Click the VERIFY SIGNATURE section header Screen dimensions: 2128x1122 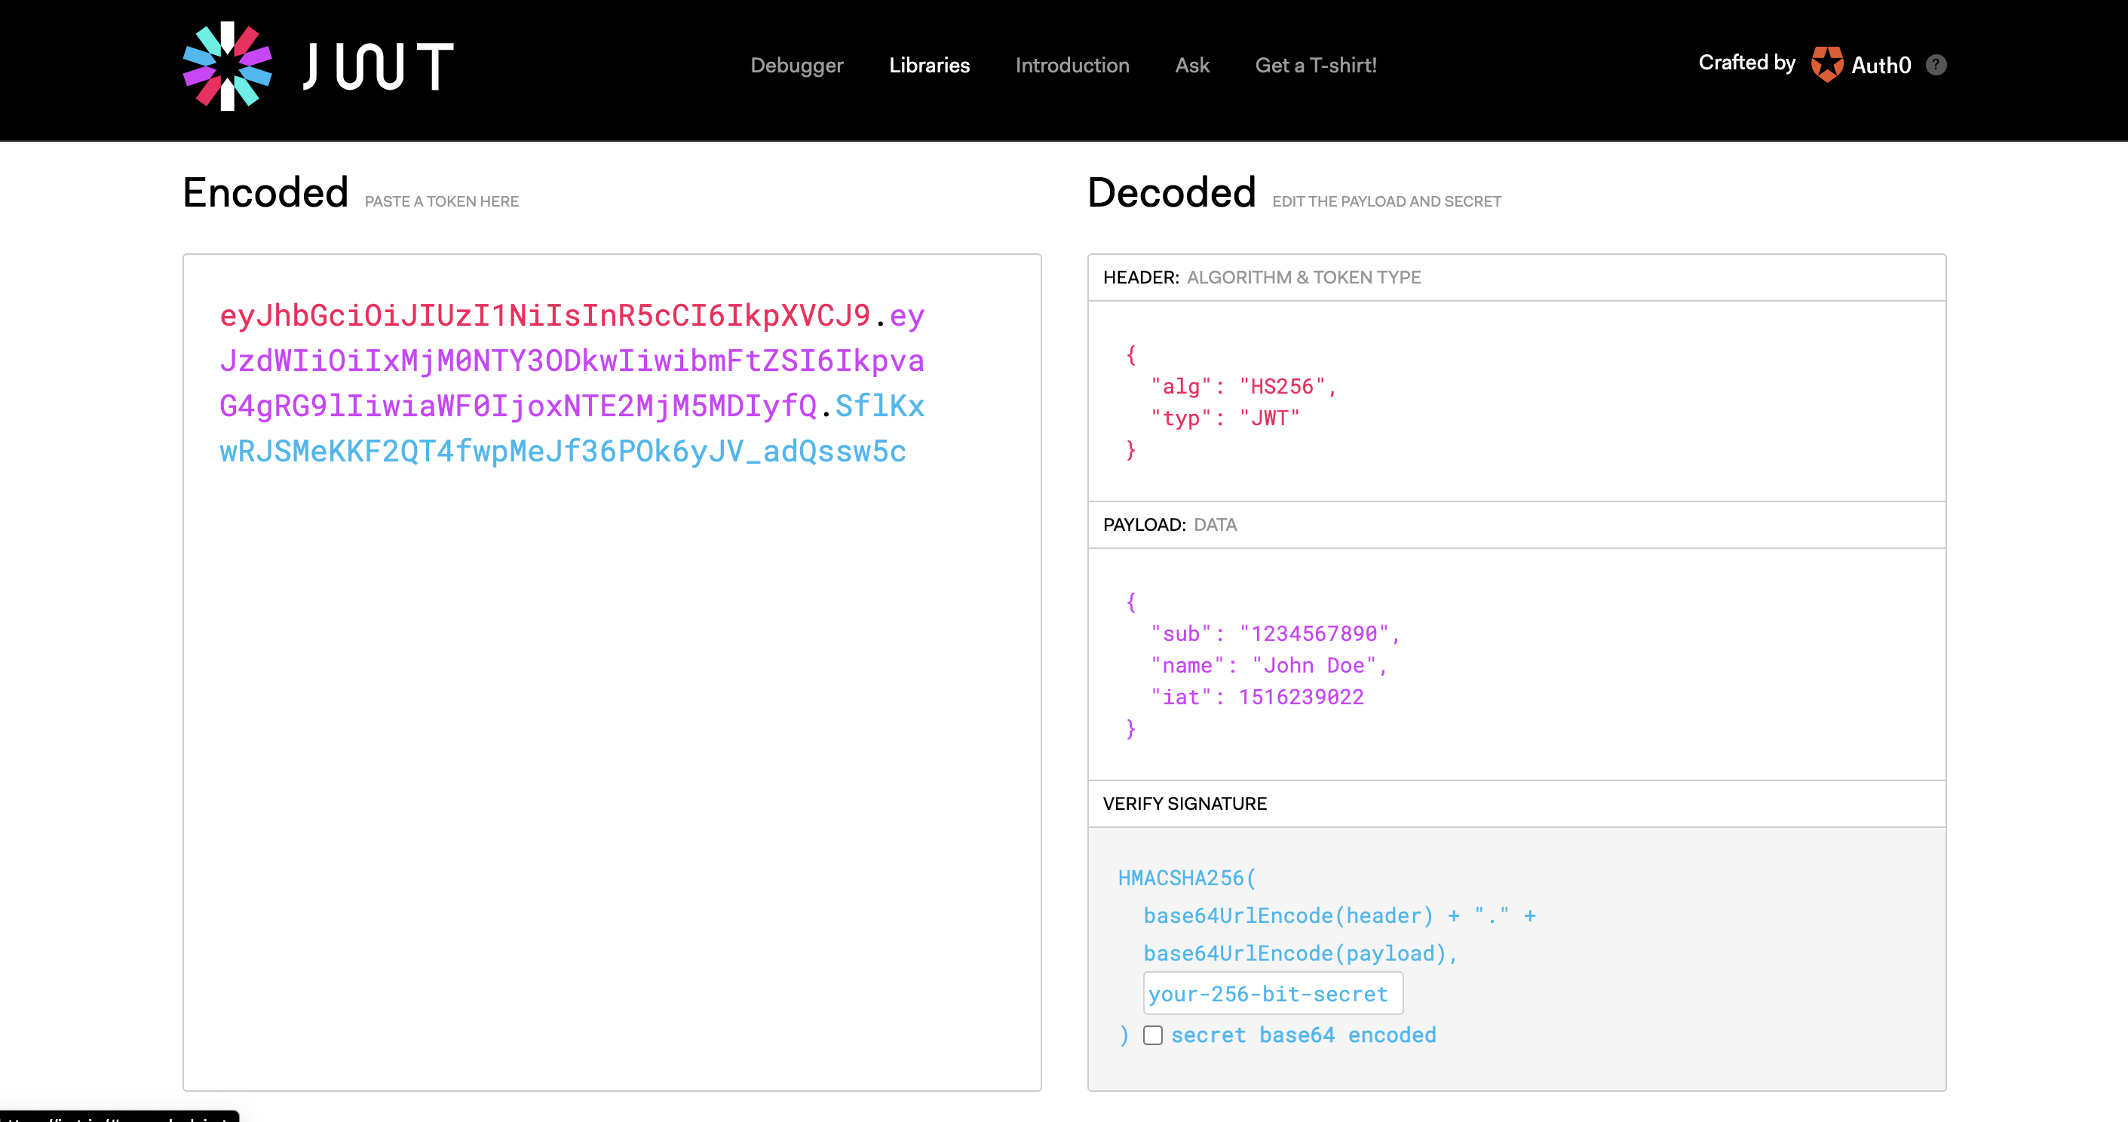(x=1184, y=804)
